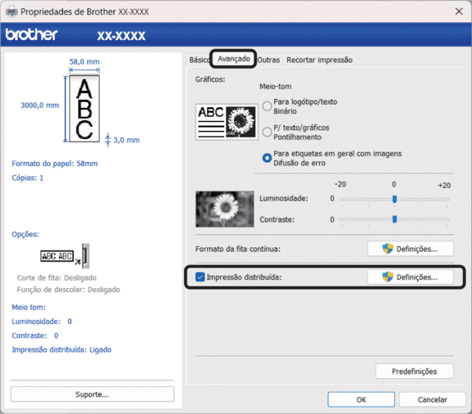Select Para logótipo/texto Binário radio option
Viewport: 472px width, 414px height.
pos(267,106)
